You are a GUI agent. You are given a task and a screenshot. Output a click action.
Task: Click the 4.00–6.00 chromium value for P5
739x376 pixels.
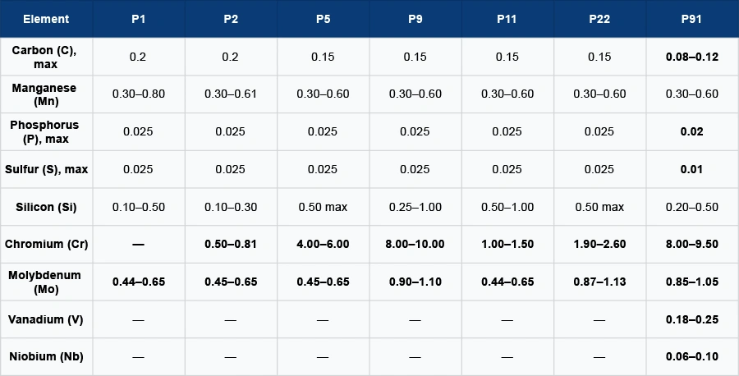click(x=323, y=244)
